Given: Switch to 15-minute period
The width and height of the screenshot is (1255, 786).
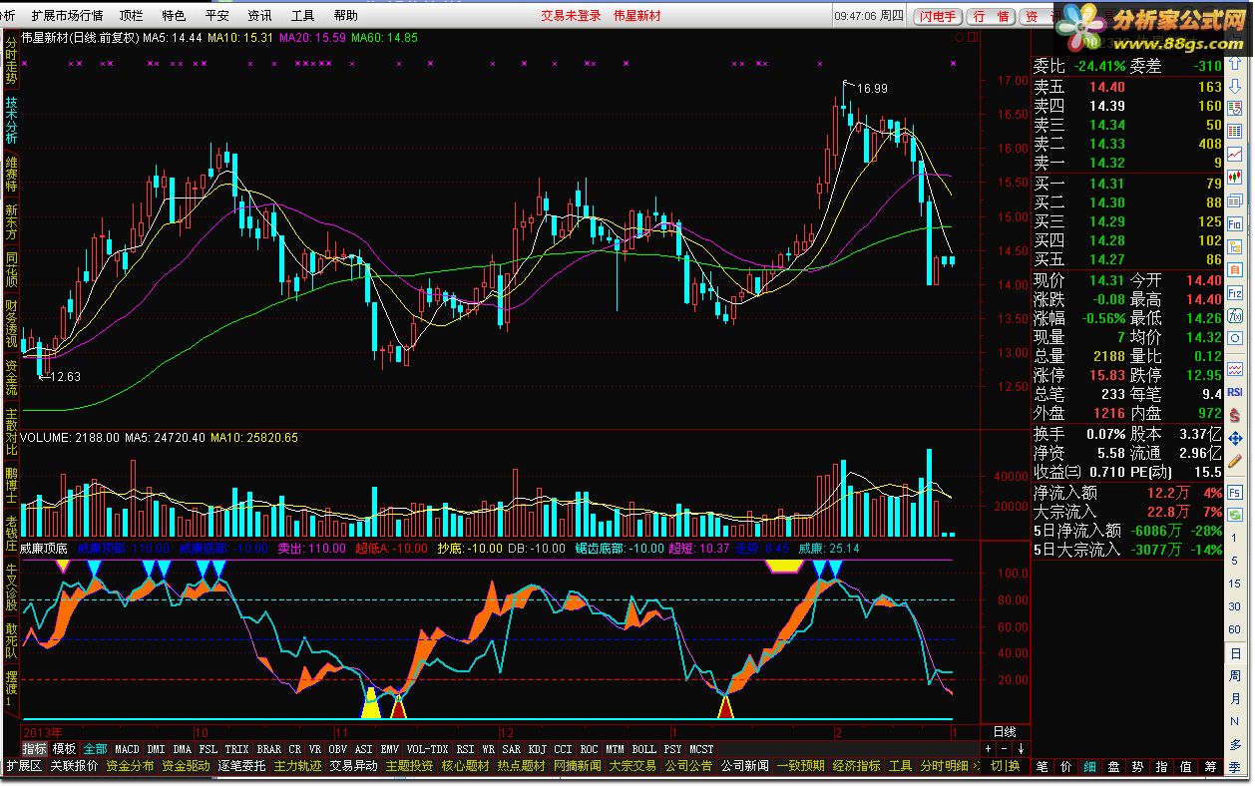Looking at the screenshot, I should tap(1235, 584).
